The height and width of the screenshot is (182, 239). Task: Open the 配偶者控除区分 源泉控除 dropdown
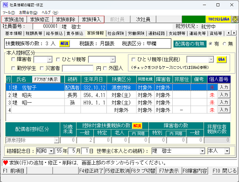point(56,140)
